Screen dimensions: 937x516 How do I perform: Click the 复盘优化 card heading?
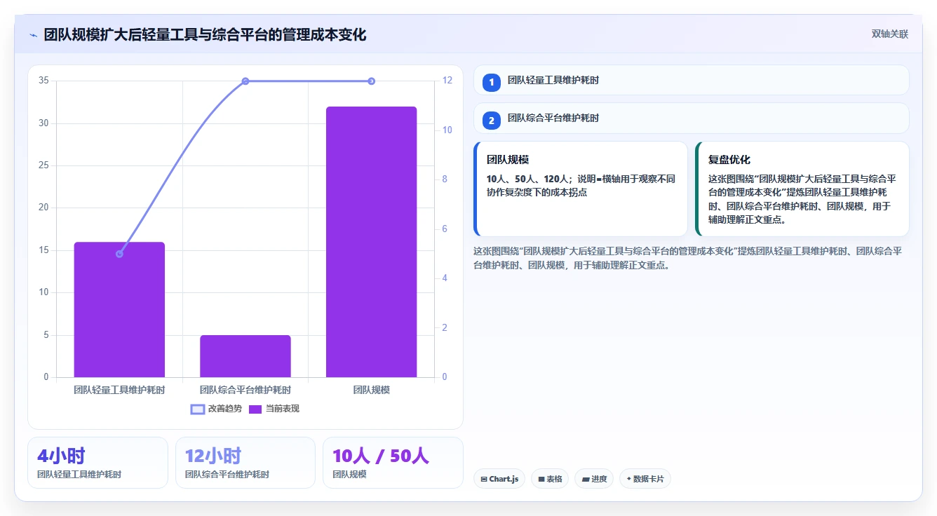[729, 160]
